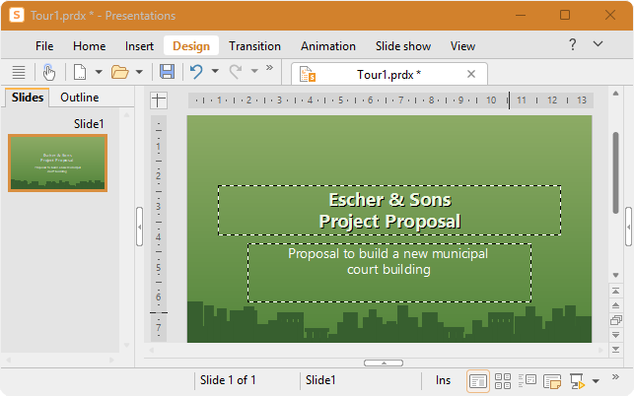Switch to slide sorter view icon
Screen dimensions: 634x396
pyautogui.click(x=503, y=380)
